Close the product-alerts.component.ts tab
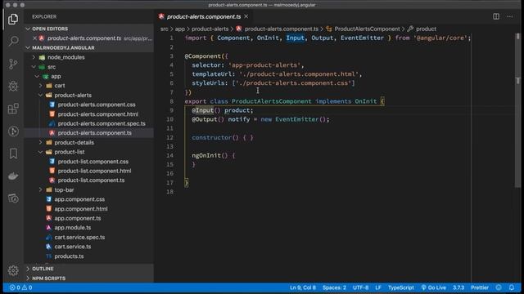The image size is (524, 294). click(246, 16)
